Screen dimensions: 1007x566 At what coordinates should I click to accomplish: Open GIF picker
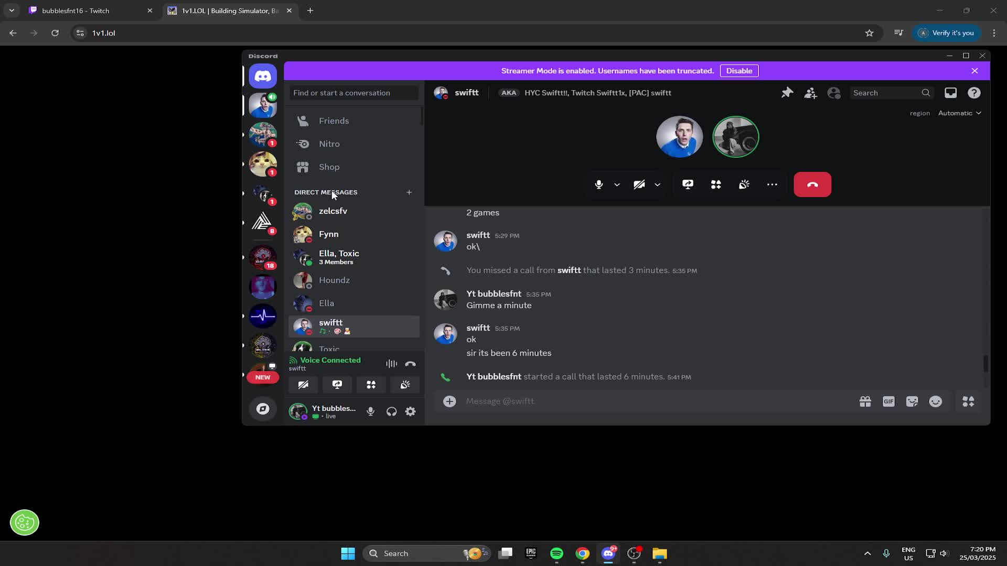click(888, 401)
